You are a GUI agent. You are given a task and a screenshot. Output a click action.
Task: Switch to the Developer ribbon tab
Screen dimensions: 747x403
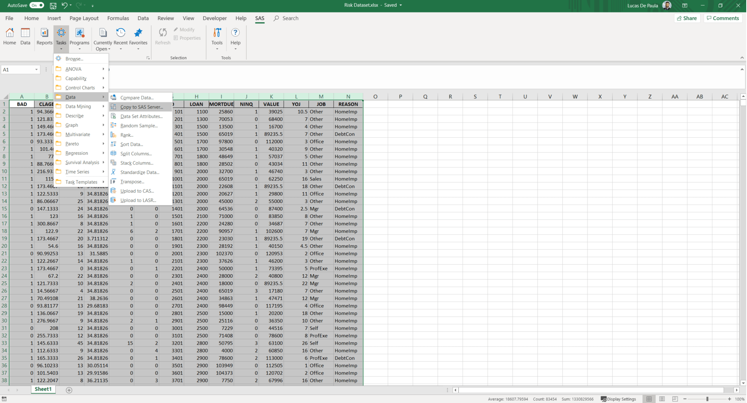click(215, 18)
